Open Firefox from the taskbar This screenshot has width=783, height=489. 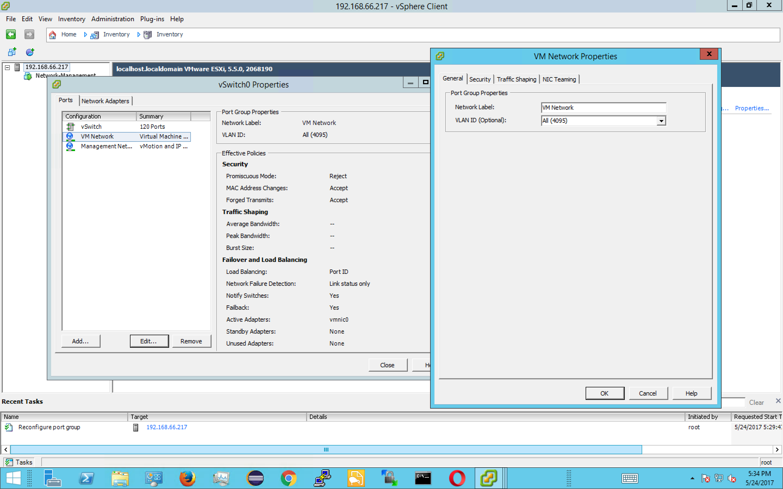point(187,478)
